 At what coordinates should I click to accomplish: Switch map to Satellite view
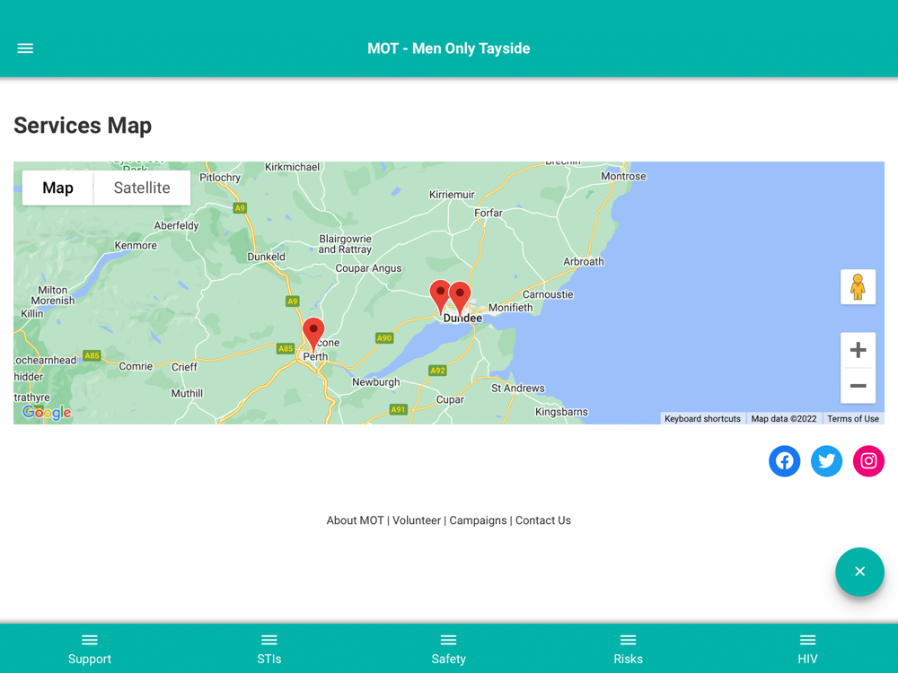point(142,188)
